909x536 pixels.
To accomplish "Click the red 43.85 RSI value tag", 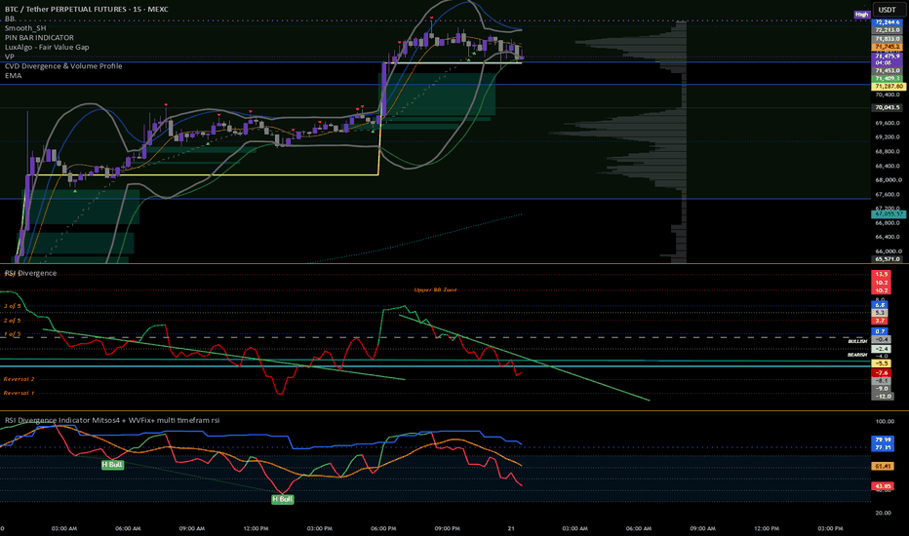I will pos(883,486).
